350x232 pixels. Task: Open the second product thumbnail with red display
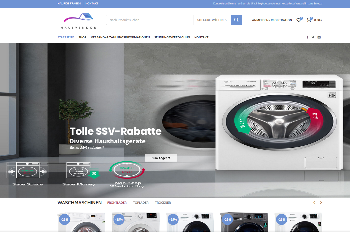[136, 222]
